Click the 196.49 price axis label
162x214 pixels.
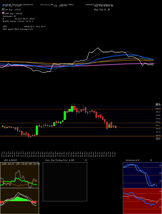pos(158,109)
